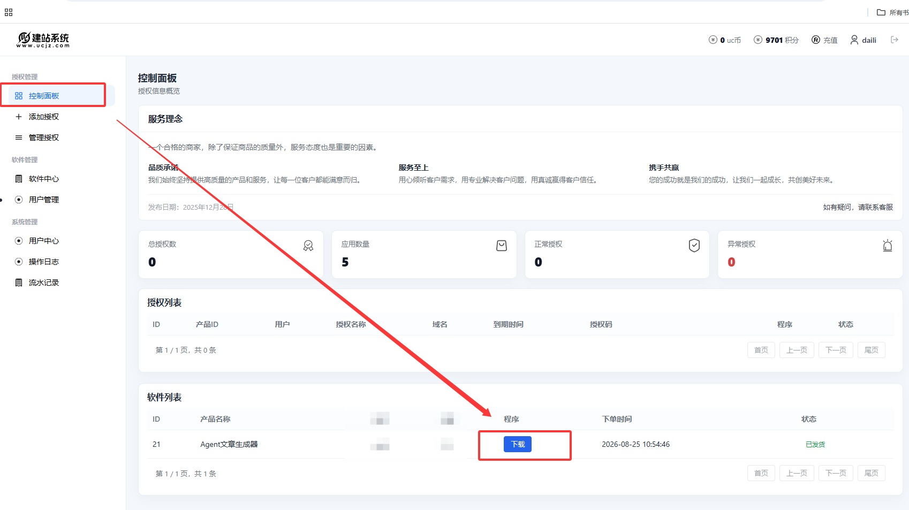
Task: Click 下载 for Agent文章生成器
Action: tap(518, 444)
